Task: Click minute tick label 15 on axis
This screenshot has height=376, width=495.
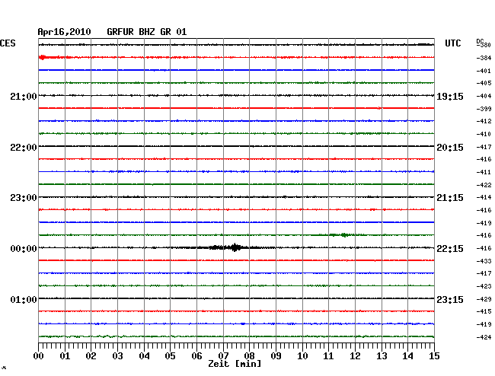Action: coord(434,356)
